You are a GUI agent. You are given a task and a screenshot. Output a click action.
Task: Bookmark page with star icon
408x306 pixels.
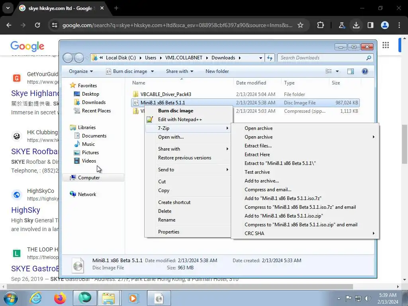coord(300,25)
